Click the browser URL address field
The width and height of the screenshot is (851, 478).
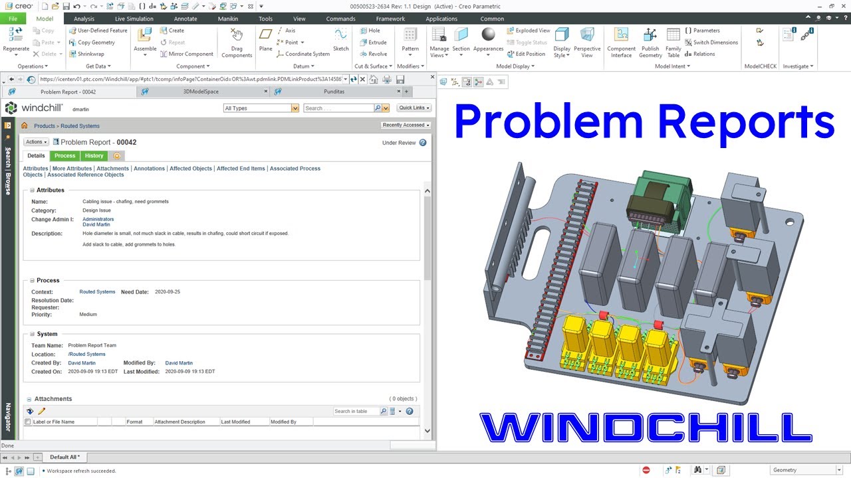click(x=193, y=79)
